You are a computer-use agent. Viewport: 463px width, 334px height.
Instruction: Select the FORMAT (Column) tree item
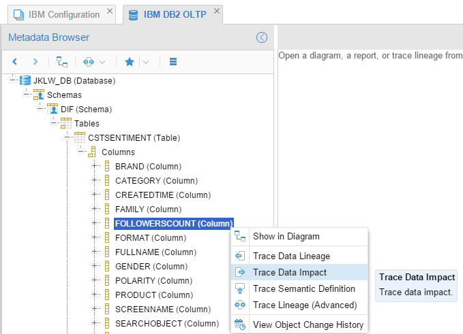151,237
